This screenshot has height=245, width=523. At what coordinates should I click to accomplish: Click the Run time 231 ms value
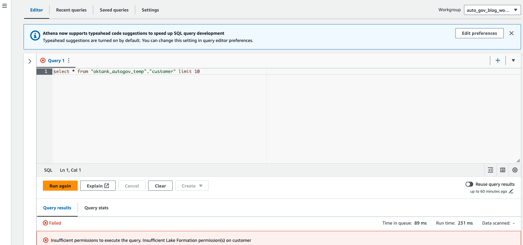pyautogui.click(x=465, y=223)
